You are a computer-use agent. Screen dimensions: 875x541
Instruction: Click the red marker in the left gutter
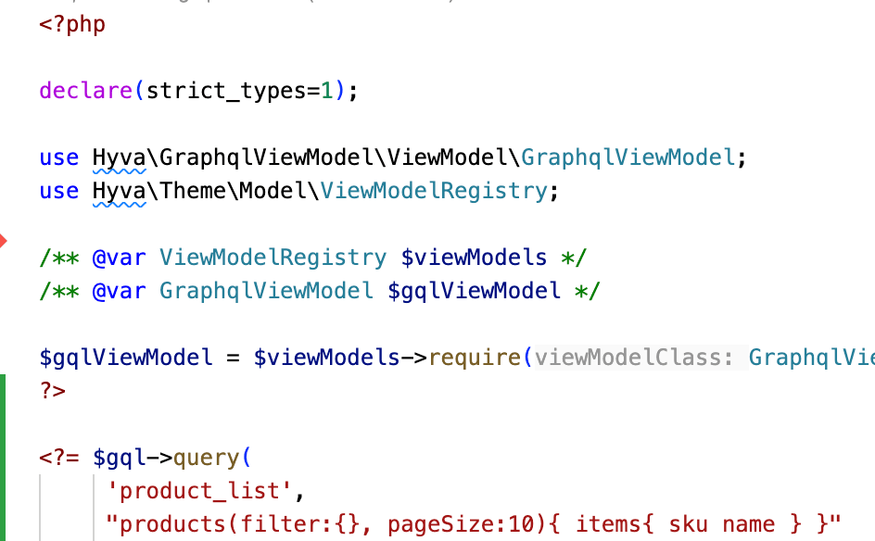pyautogui.click(x=4, y=242)
